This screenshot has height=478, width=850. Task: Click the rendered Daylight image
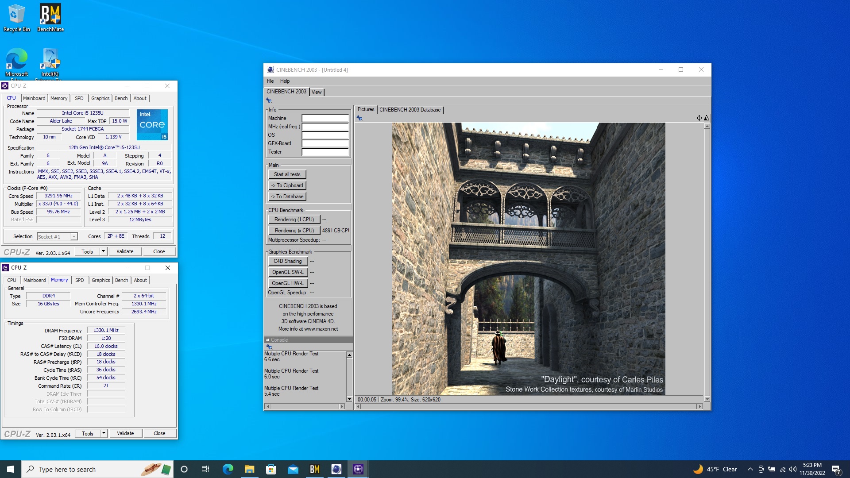coord(529,259)
